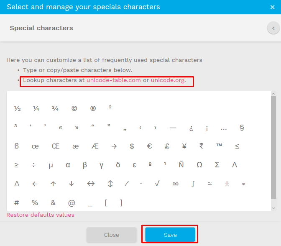The image size is (281, 246).
Task: Click the euro currency symbol
Action: [149, 146]
